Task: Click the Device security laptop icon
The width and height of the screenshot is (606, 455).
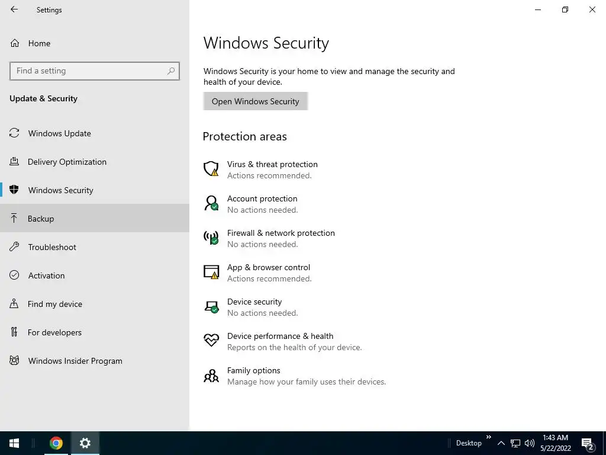Action: coord(211,307)
